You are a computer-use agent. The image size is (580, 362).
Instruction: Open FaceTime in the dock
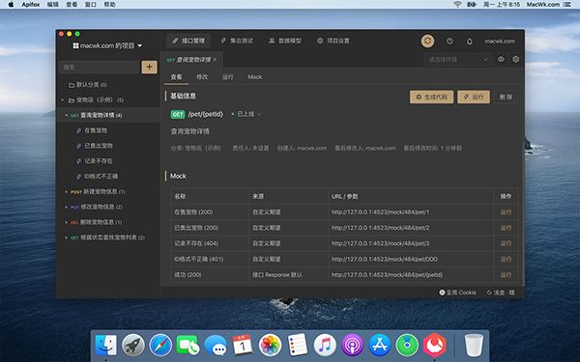click(x=188, y=345)
